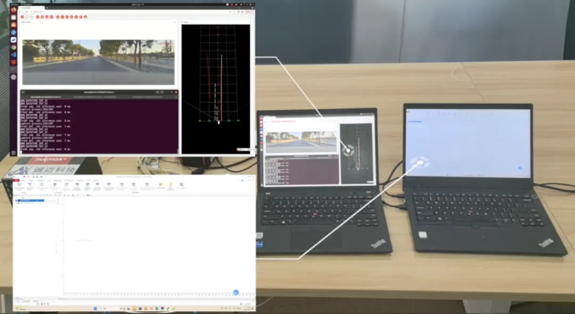Screen dimensions: 575x314
Task: Click the first red circular toolbar icon
Action: point(22,17)
